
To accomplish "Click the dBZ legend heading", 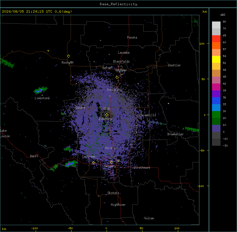I will coord(223,15).
